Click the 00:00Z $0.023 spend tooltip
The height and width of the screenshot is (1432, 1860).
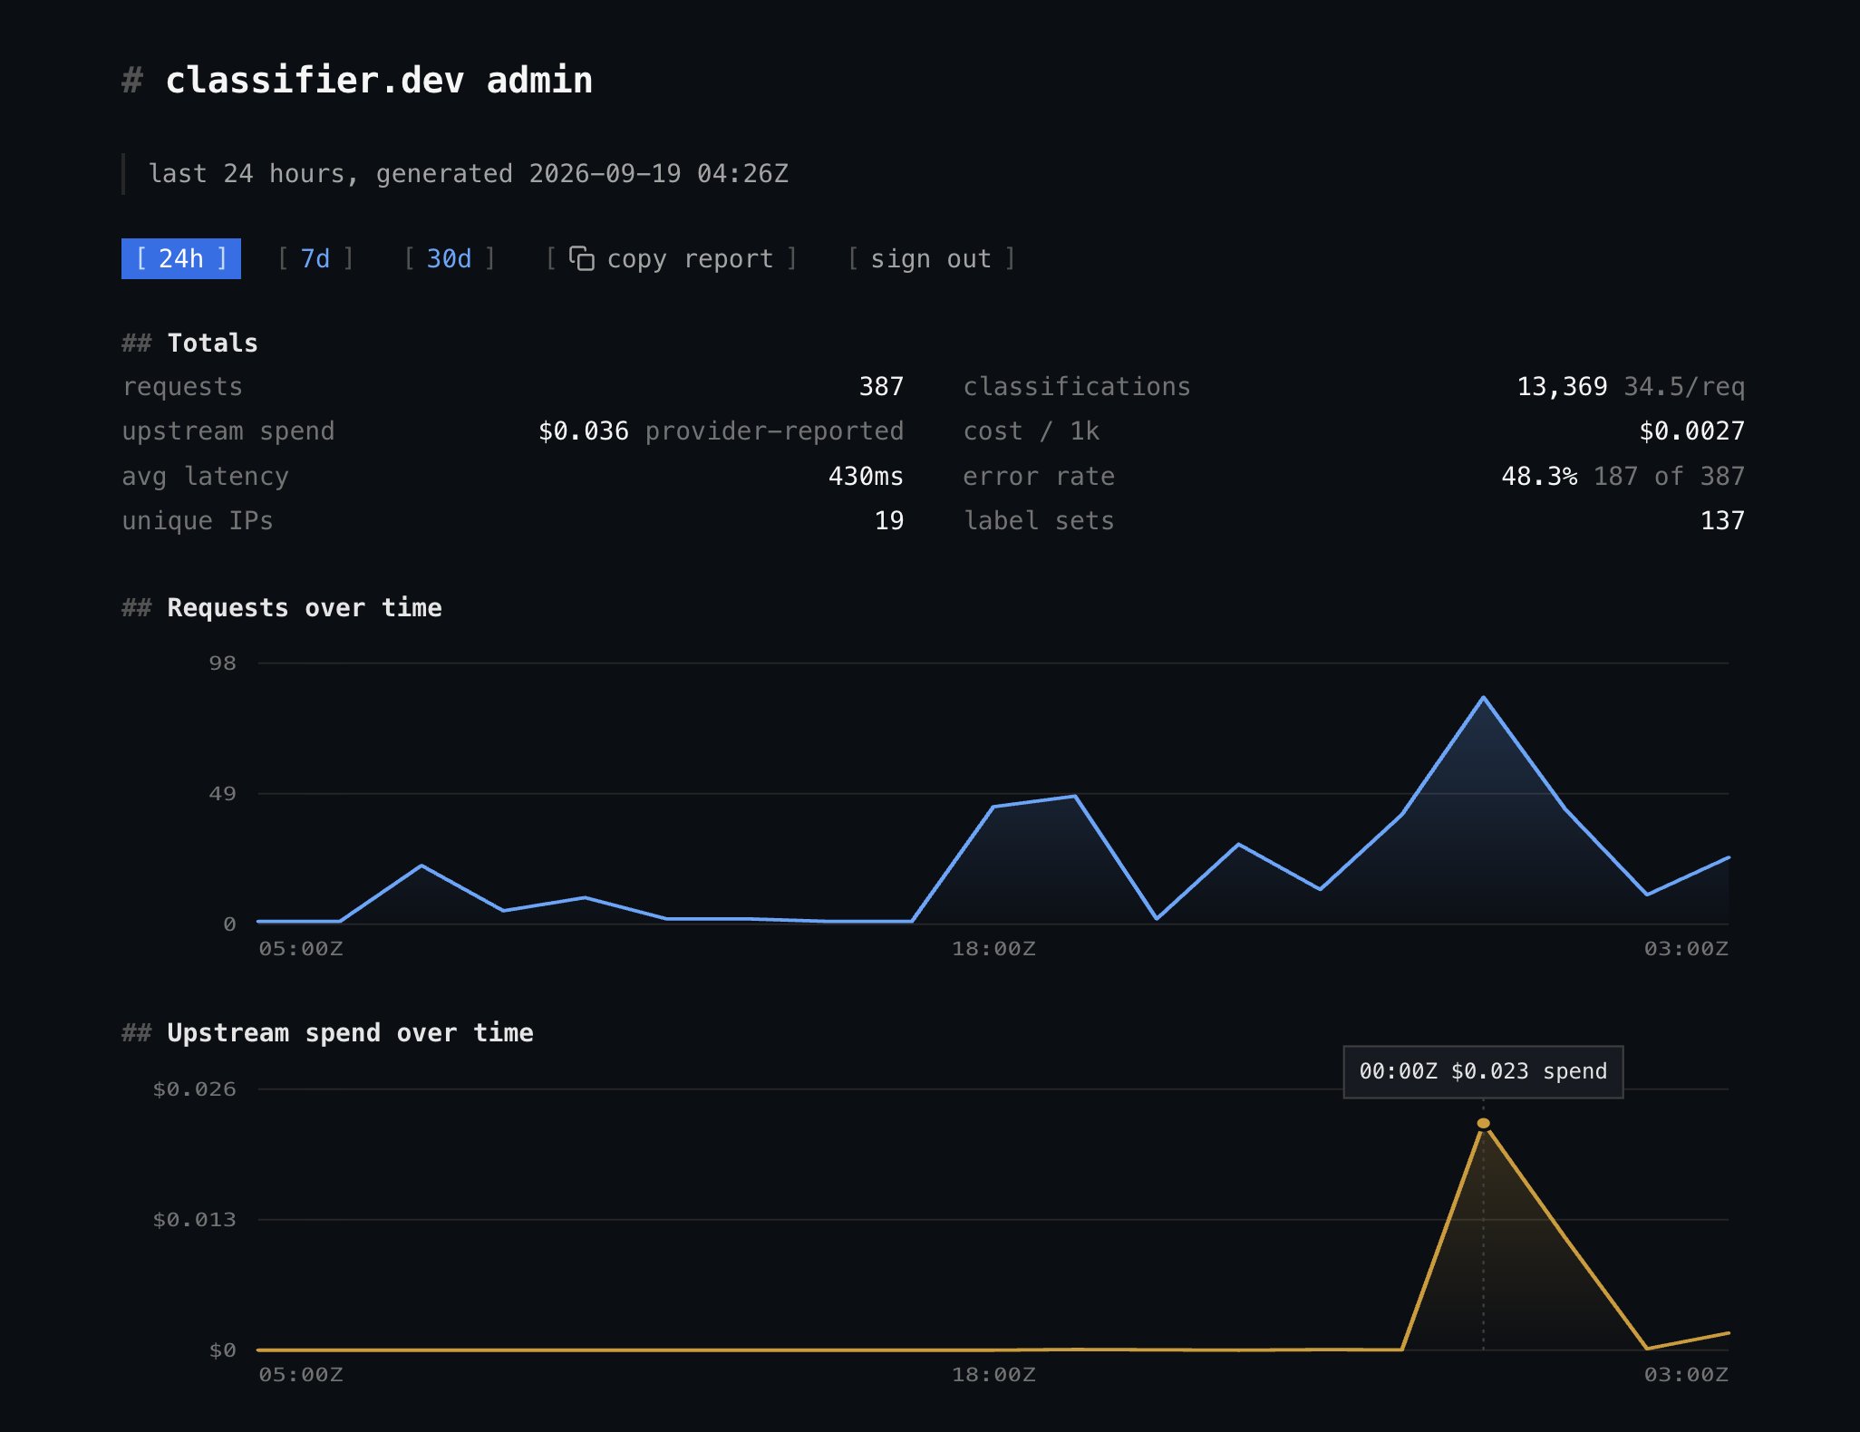1483,1071
